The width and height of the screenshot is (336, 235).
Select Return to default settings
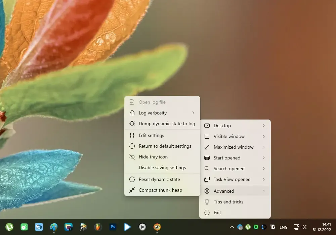click(162, 146)
